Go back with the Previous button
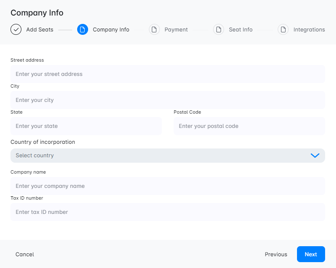Image resolution: width=336 pixels, height=268 pixels. tap(276, 255)
